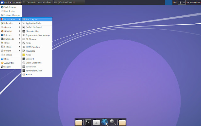
Task: Open Help from the menu
Action: (11, 59)
